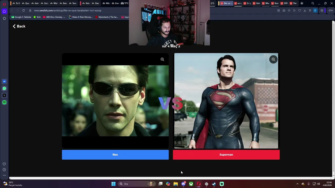Open bookmarks star in Opera sidebar
This screenshot has width=335, height=188.
(x=4, y=18)
